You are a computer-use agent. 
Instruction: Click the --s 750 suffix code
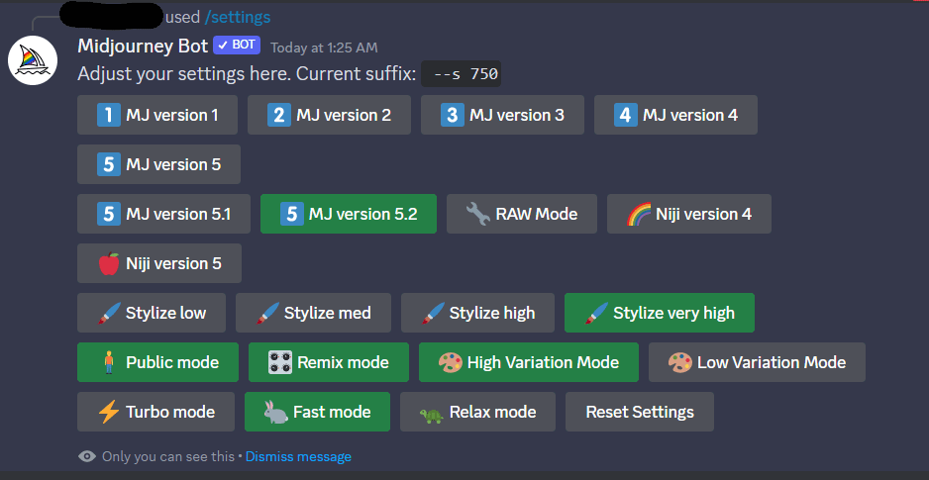pos(461,74)
